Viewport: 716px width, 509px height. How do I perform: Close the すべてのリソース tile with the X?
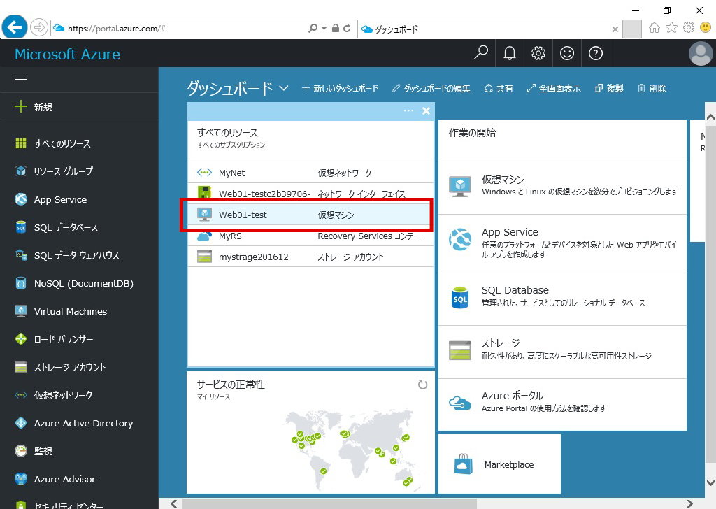426,111
